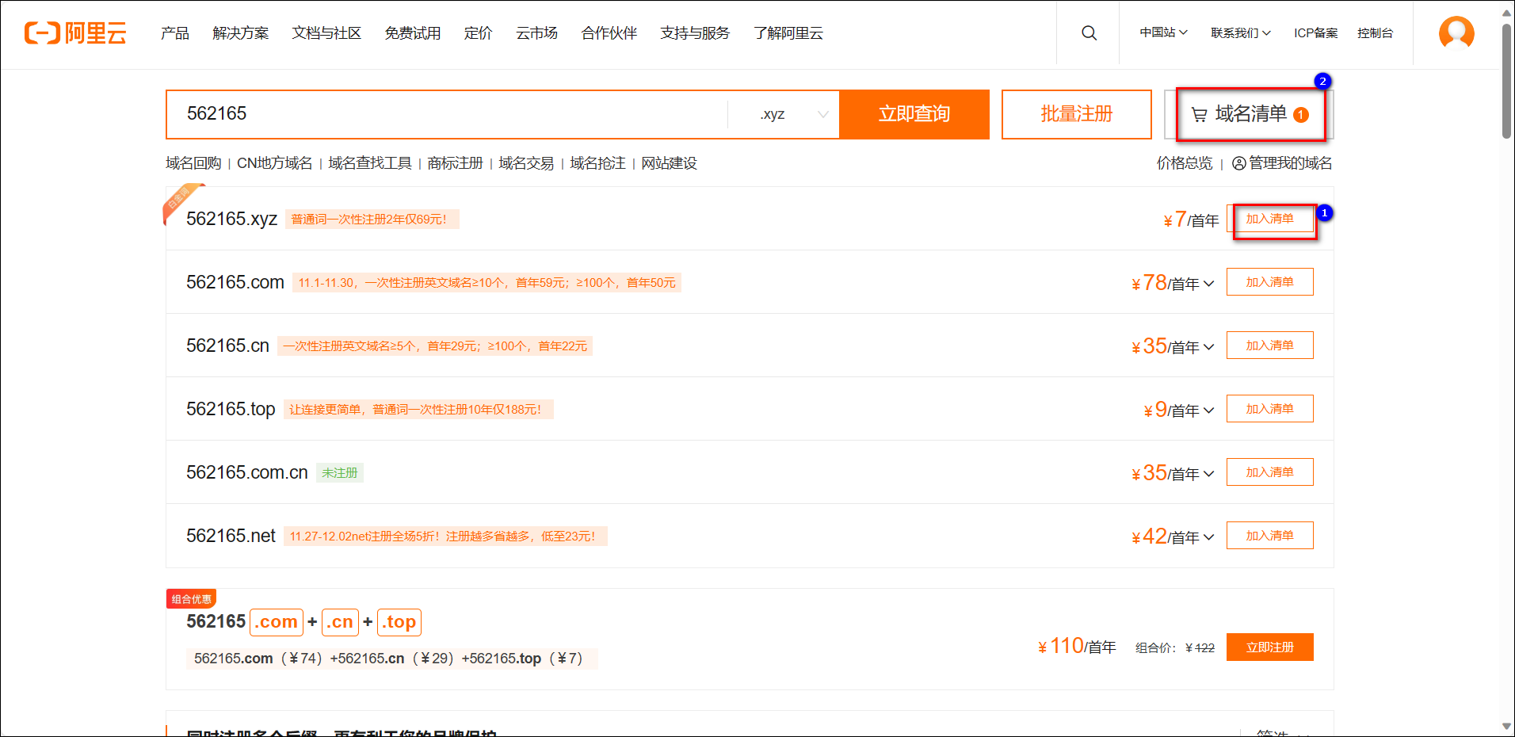
Task: Expand price options for 562165.net
Action: [x=1208, y=537]
